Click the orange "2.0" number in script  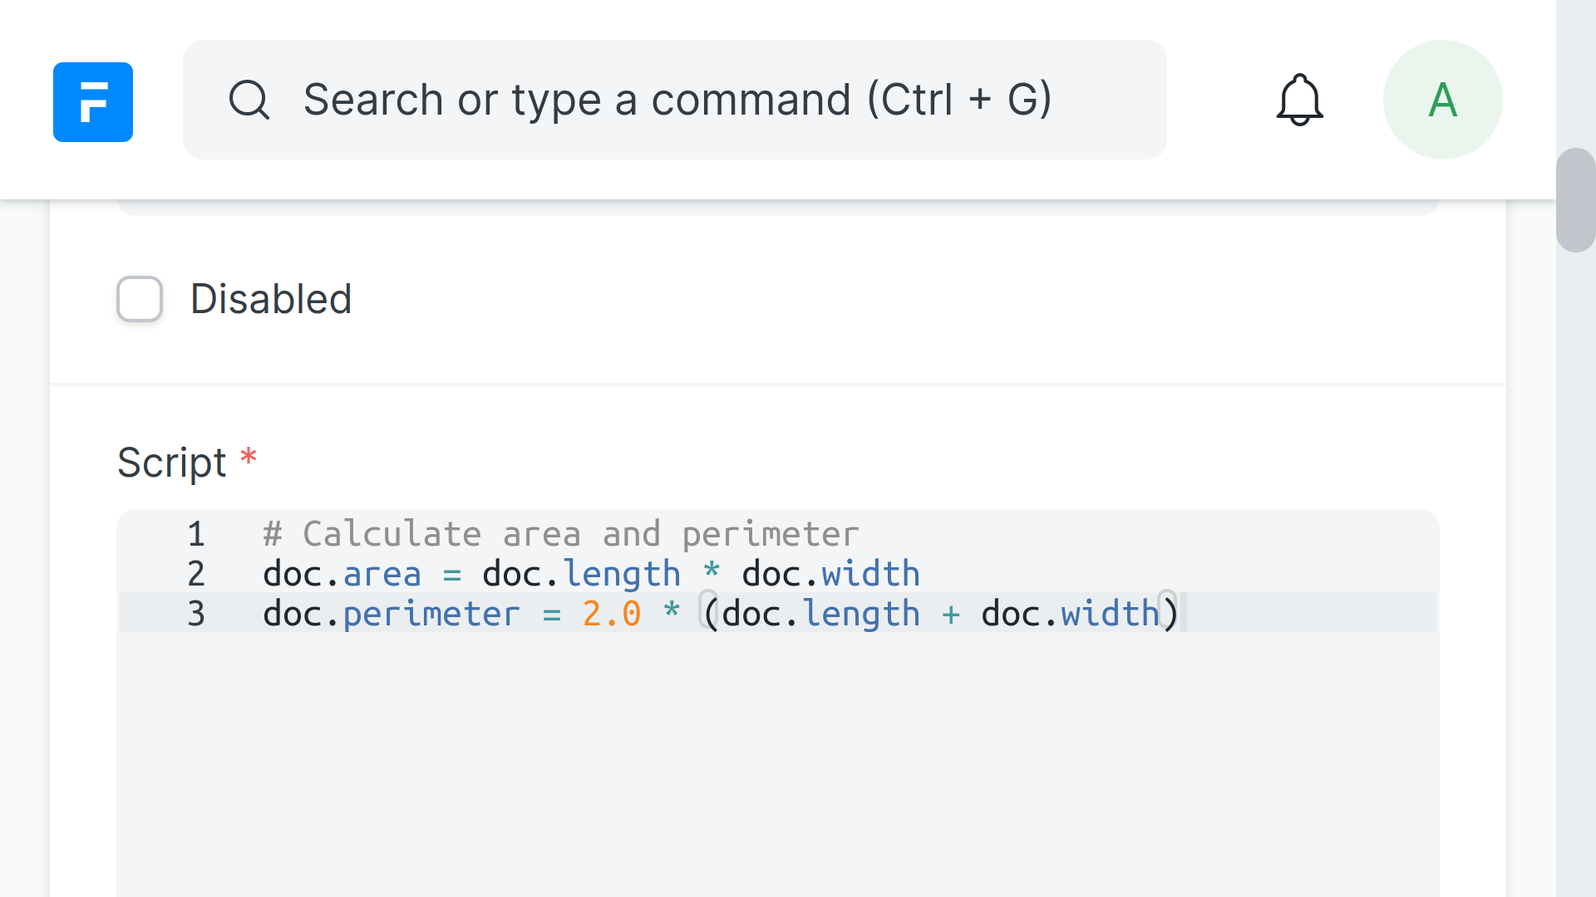click(x=611, y=614)
